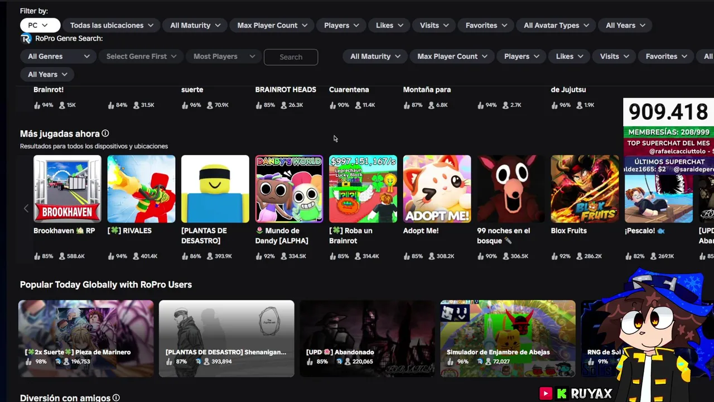Open Shenanigans PLANTAS DE DESASTRO wide card
Image resolution: width=714 pixels, height=402 pixels.
226,338
